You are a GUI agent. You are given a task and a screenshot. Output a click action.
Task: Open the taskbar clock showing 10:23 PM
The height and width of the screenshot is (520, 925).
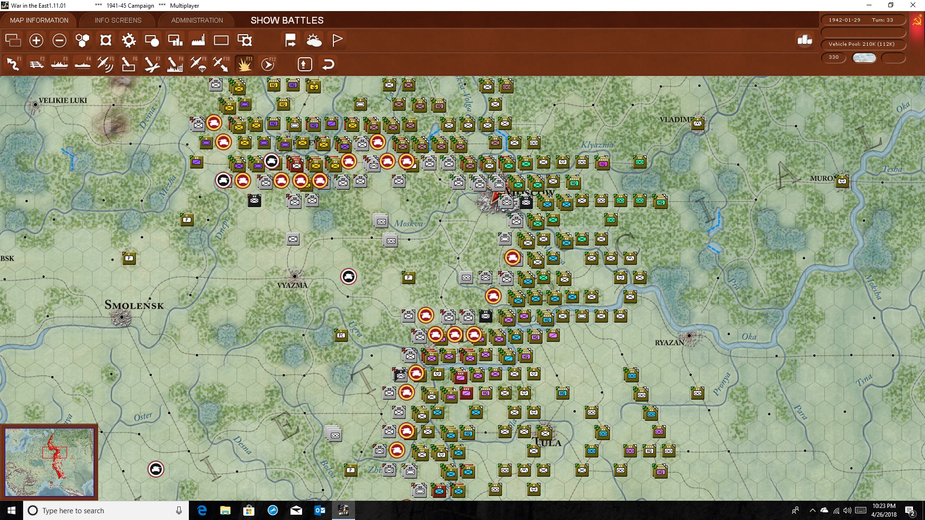[x=884, y=510]
